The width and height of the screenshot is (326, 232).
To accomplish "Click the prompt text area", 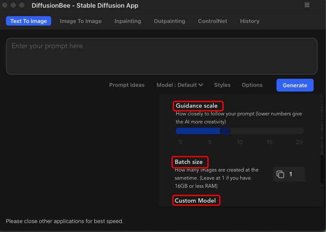I will 162,56.
